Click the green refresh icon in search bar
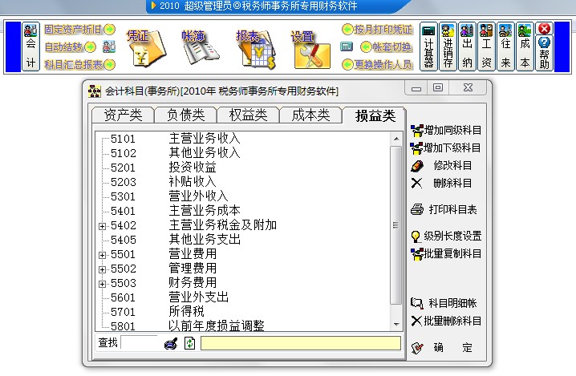The image size is (576, 376). (x=189, y=343)
